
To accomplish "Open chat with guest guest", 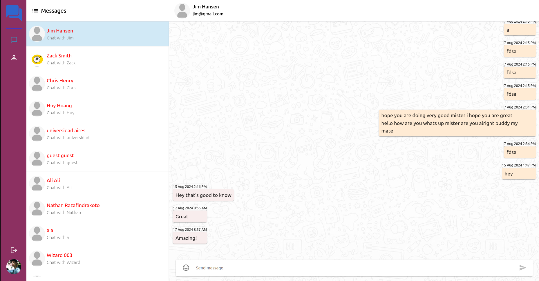I will pos(98,159).
